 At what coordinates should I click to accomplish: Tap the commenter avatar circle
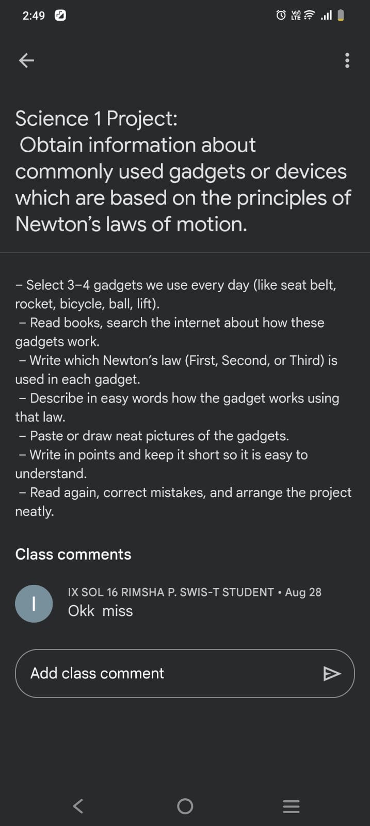[x=34, y=603]
